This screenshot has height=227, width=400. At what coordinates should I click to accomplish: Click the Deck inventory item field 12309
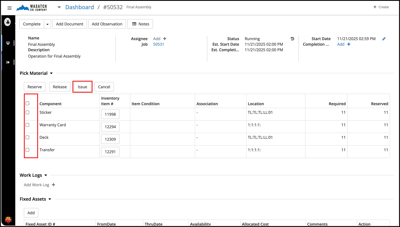(x=110, y=139)
